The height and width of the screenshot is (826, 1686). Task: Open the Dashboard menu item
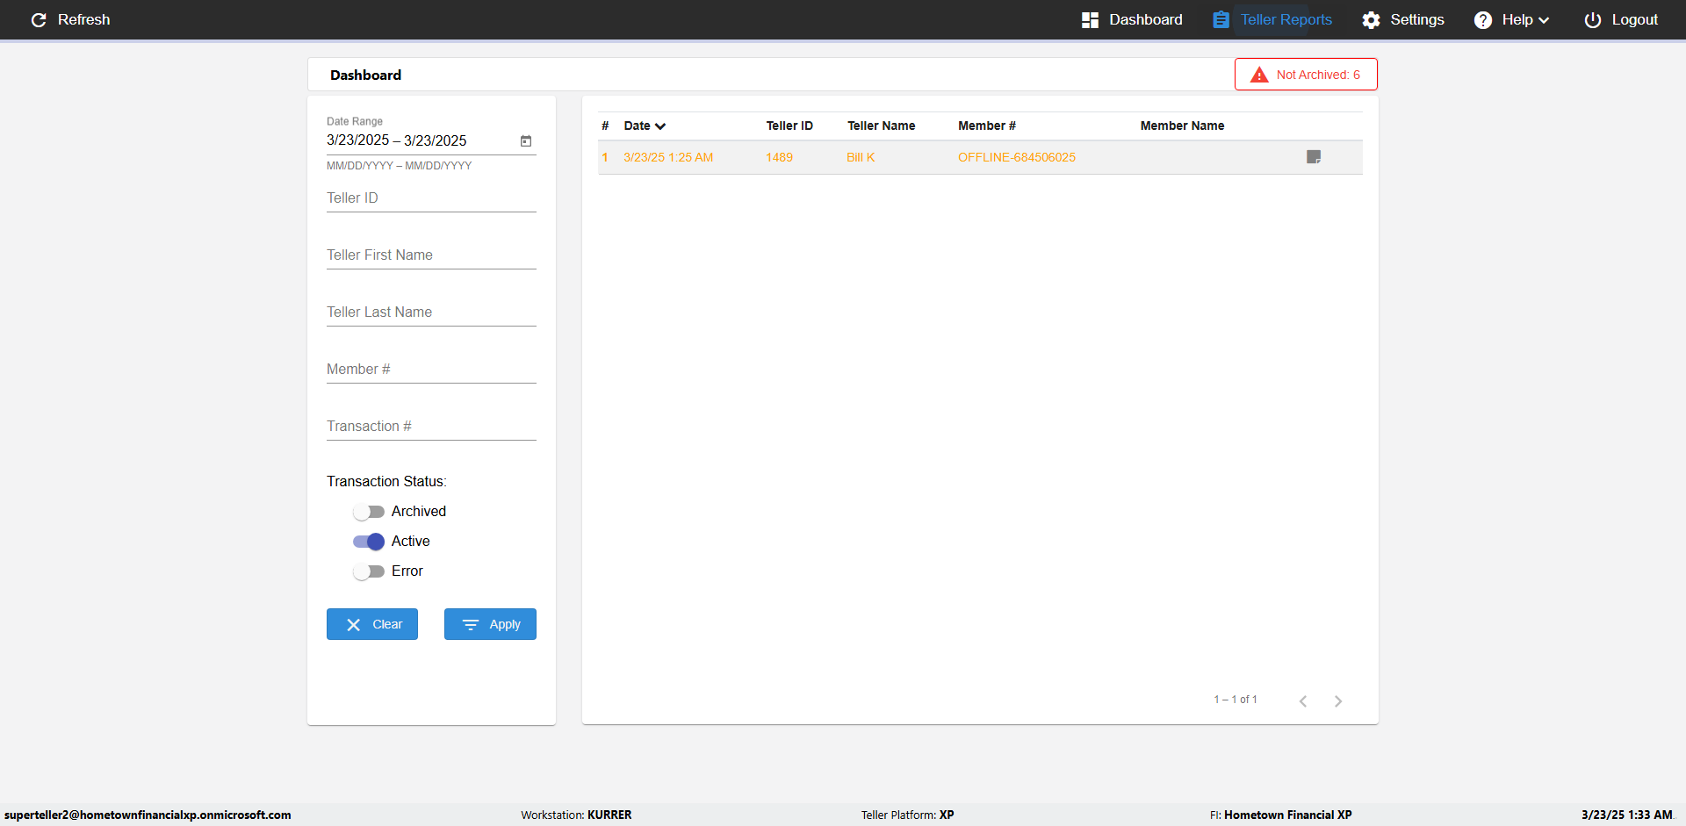[1132, 19]
